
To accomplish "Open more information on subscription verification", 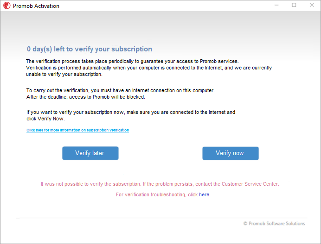I will point(77,130).
